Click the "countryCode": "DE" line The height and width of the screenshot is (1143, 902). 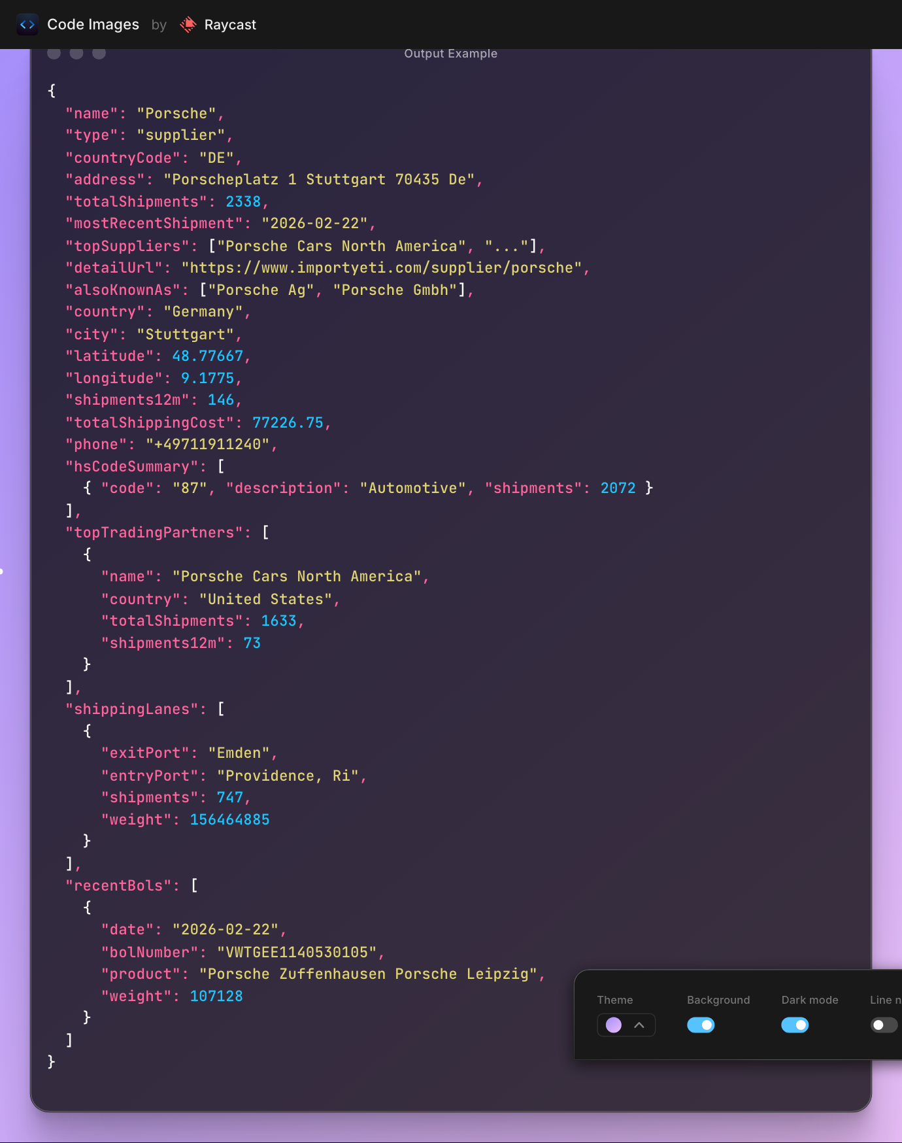coord(154,158)
